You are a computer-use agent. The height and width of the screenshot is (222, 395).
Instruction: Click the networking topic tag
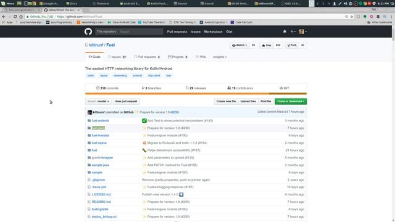tap(120, 75)
